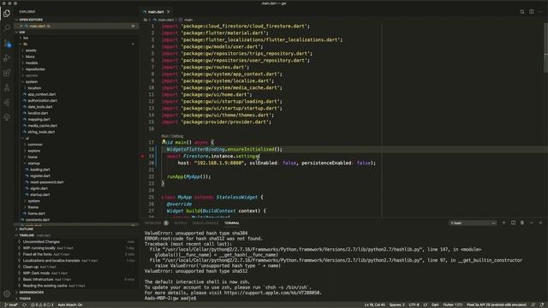Close the main.dart editor tab

pyautogui.click(x=169, y=12)
